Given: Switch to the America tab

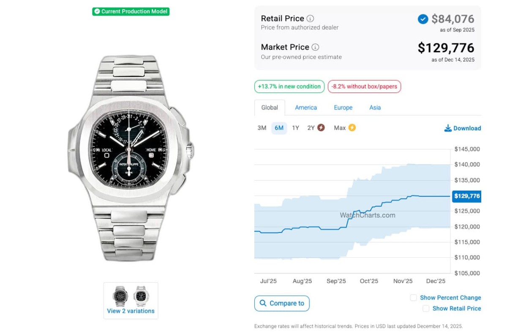Looking at the screenshot, I should tap(306, 108).
